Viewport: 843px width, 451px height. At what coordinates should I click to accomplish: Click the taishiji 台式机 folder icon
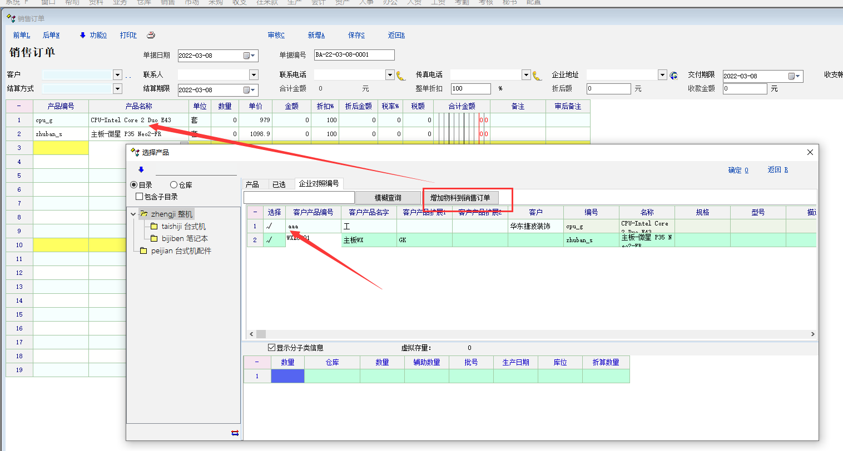click(154, 227)
